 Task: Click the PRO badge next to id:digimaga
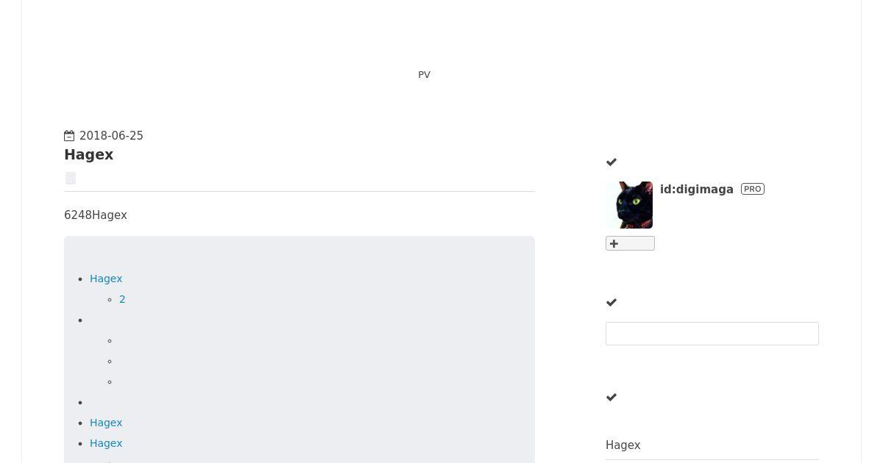pyautogui.click(x=753, y=189)
